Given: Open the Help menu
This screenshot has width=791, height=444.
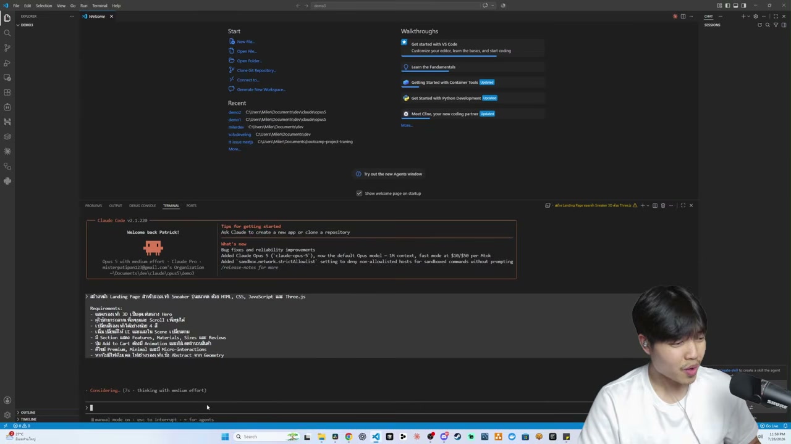Looking at the screenshot, I should coord(116,6).
